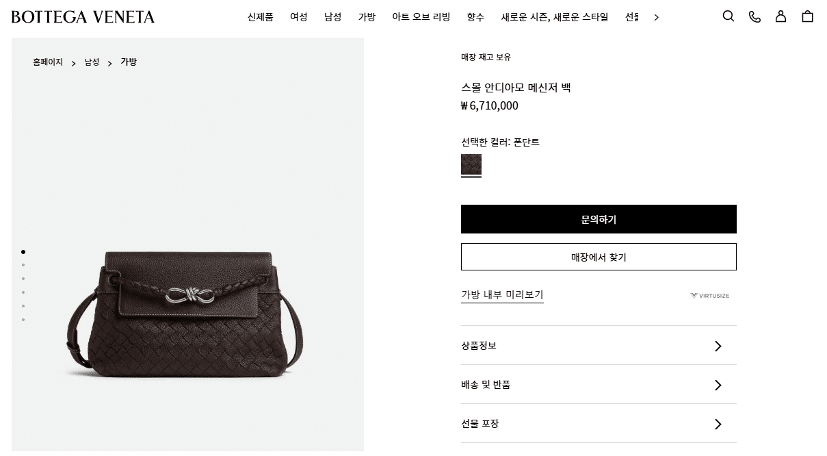Open the 신제품 menu
827x456 pixels.
click(261, 17)
